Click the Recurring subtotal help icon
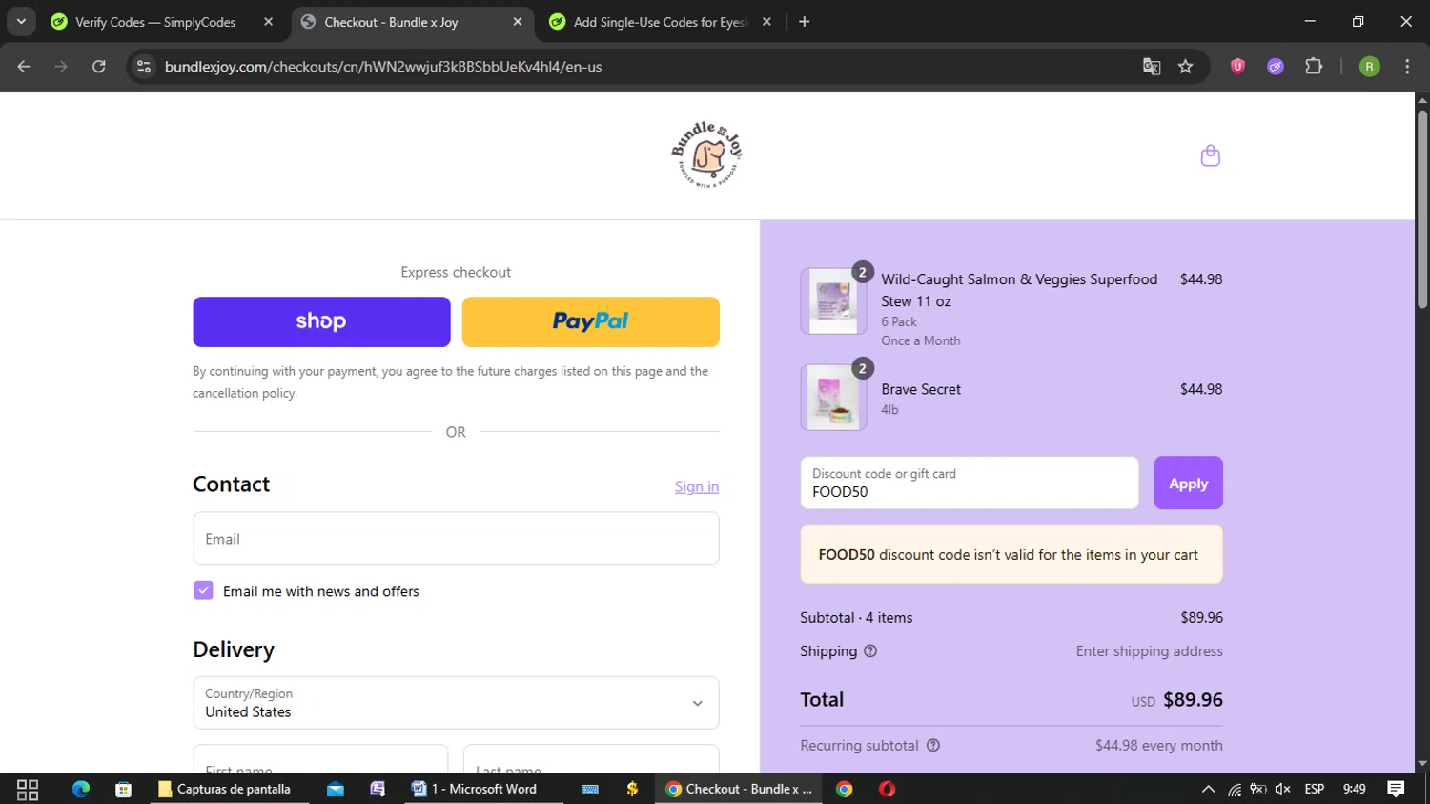Screen dimensions: 1430x804 [x=933, y=746]
